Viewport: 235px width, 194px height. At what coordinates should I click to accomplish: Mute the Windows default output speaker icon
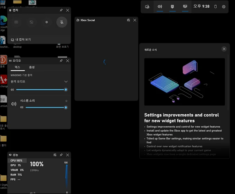(12, 90)
